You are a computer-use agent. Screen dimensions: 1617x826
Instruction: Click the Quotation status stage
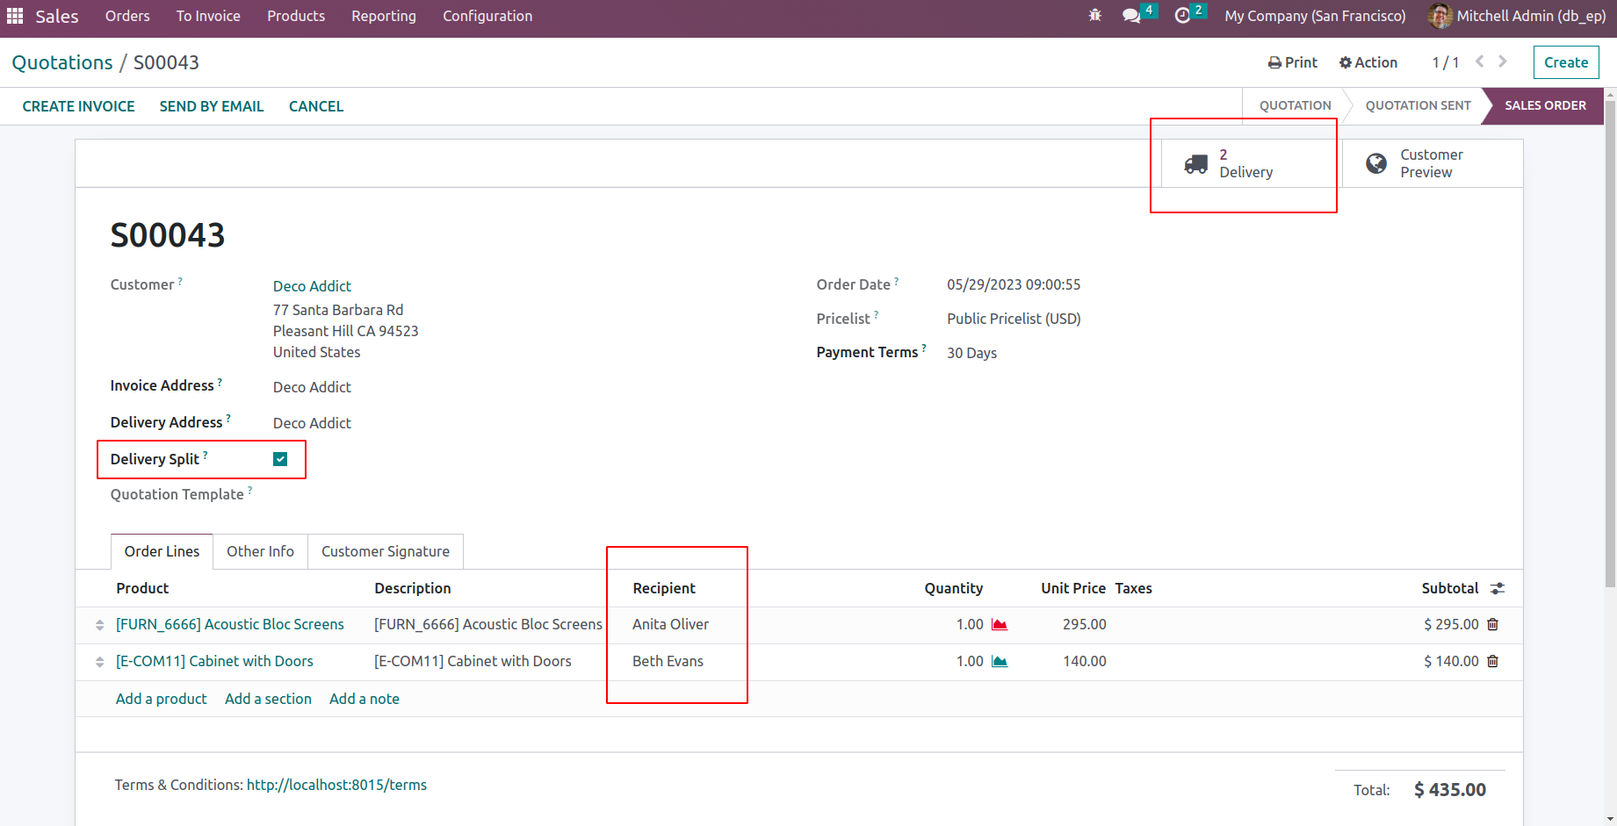[x=1295, y=105]
